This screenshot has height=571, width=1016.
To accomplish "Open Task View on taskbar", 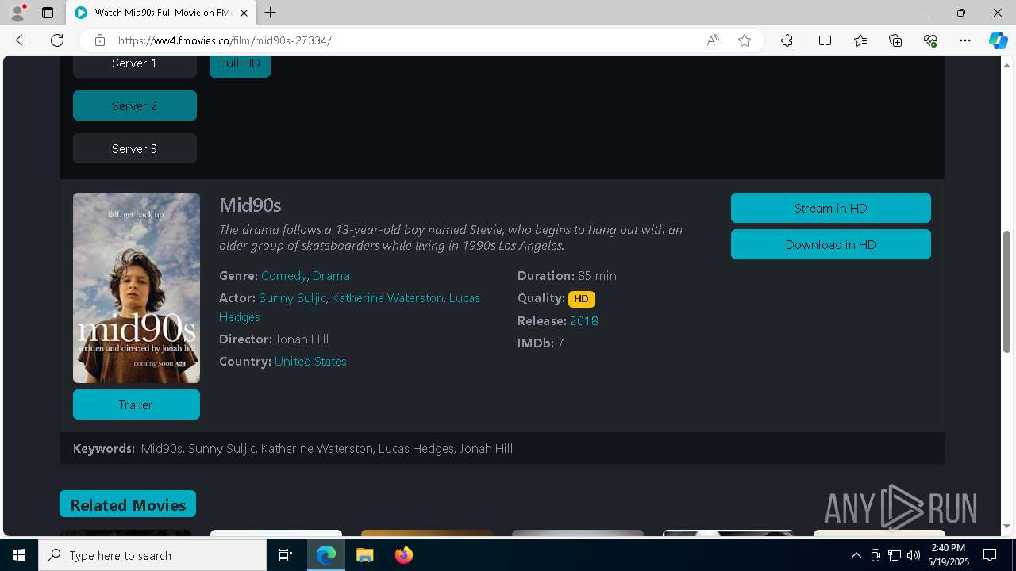I will (x=286, y=555).
